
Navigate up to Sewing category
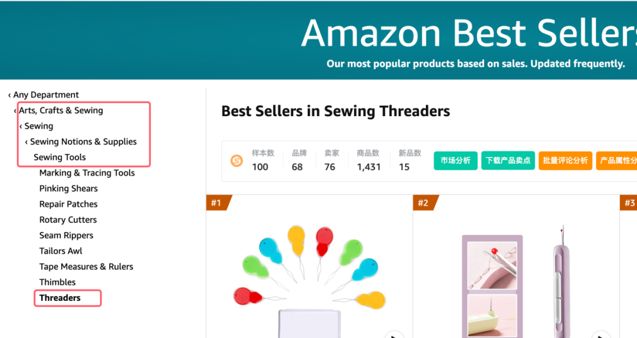point(38,126)
